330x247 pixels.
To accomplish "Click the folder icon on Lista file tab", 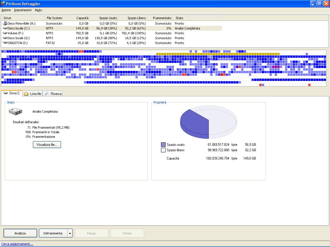I will 26,94.
